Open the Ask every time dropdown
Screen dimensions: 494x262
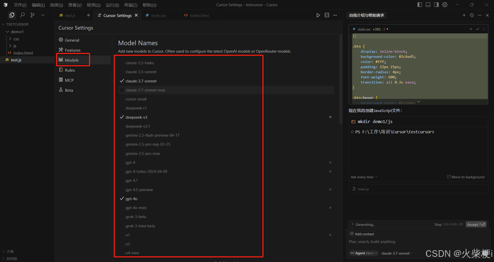coord(364,177)
